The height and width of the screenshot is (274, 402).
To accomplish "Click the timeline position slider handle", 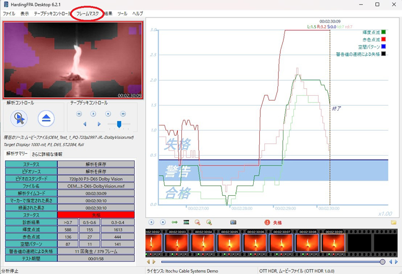I will coord(382,262).
